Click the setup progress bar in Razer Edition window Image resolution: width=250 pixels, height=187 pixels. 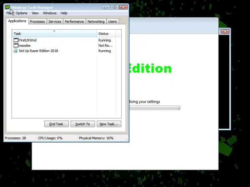[x=155, y=108]
